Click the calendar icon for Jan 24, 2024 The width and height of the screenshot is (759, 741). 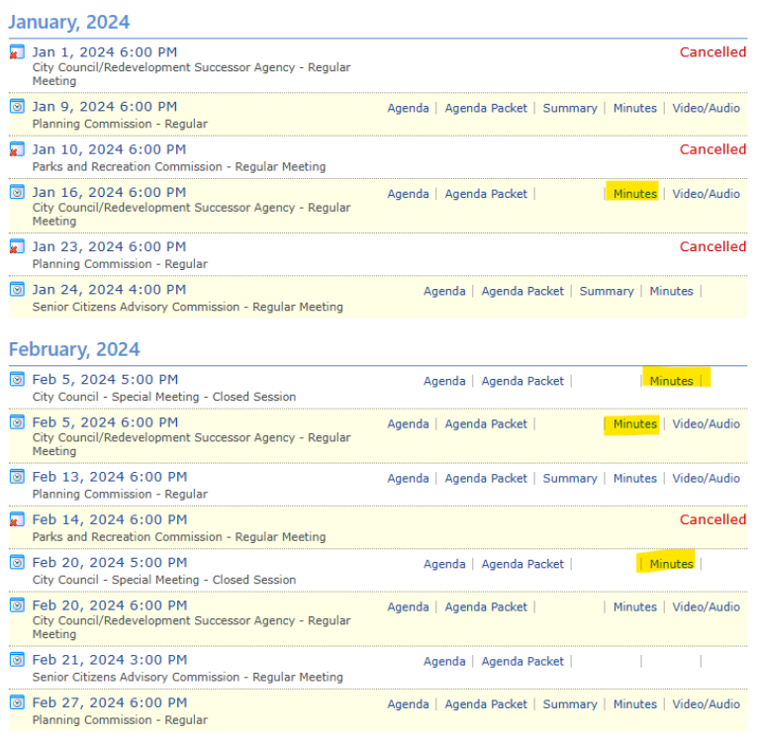17,290
